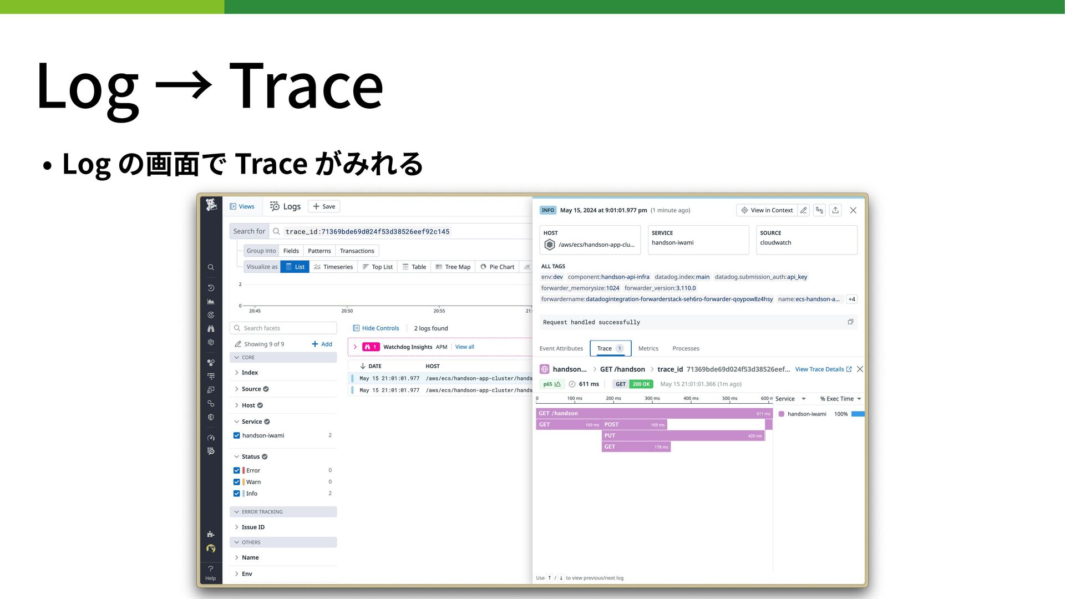The height and width of the screenshot is (599, 1065).
Task: Click the expand log panel icon
Action: click(819, 210)
